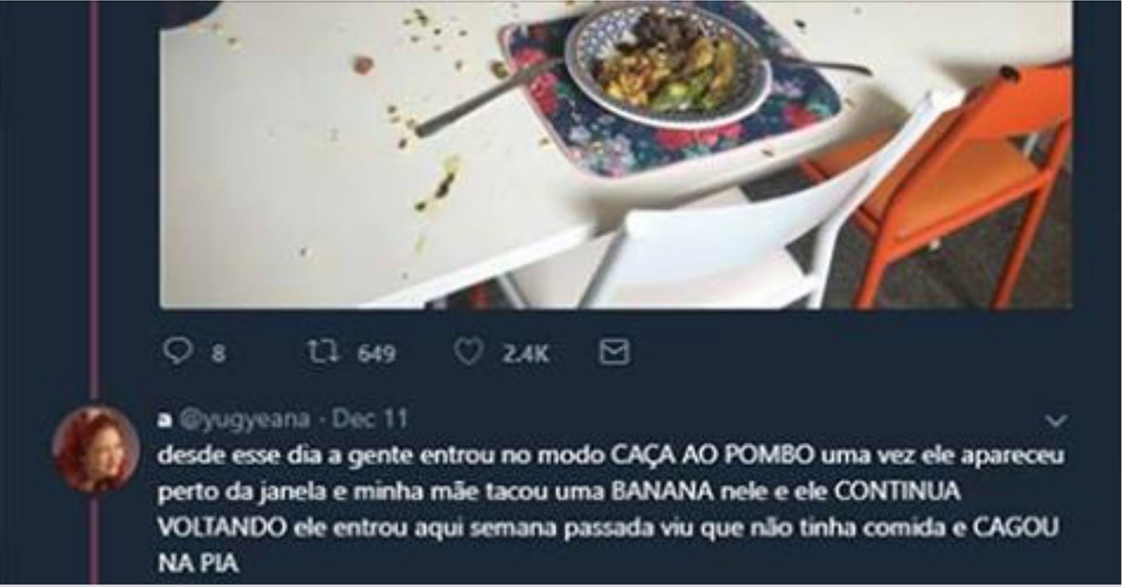Viewport: 1123px width, 587px height.
Task: Open the tweet starting "desde esse dia"
Action: pyautogui.click(x=608, y=510)
